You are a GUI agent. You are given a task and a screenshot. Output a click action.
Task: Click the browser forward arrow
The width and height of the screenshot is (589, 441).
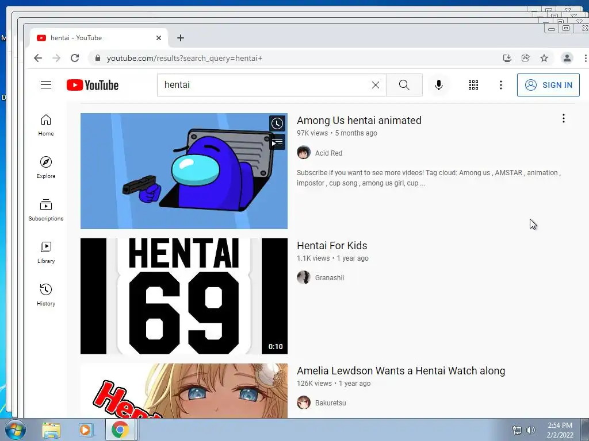click(x=56, y=58)
